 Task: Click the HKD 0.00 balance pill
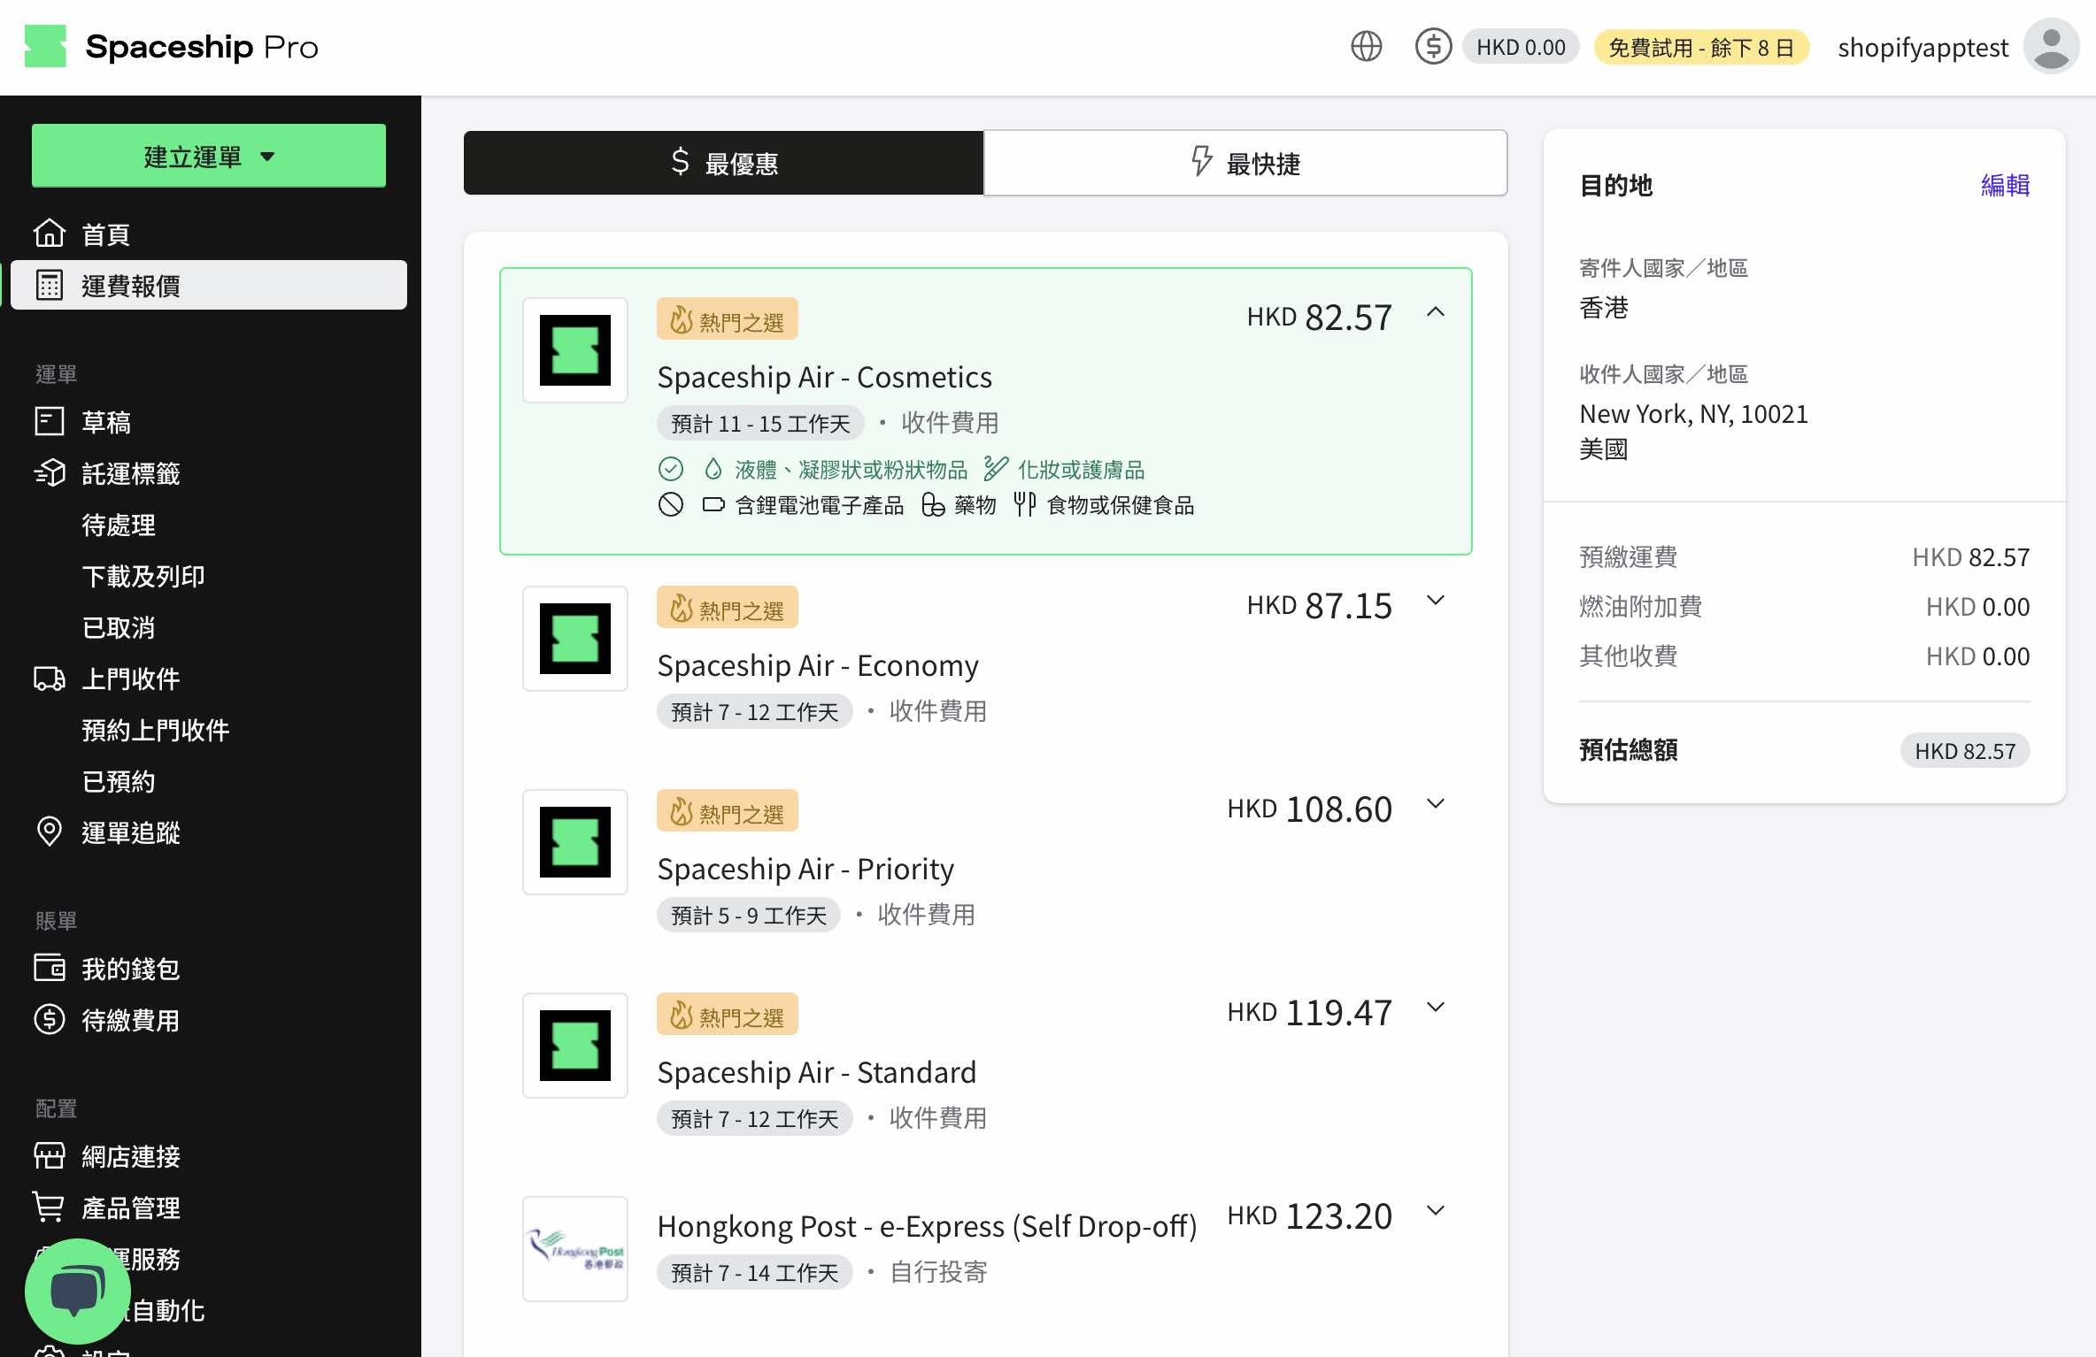1521,47
